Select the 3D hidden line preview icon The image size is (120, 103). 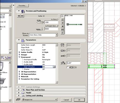(x=62, y=23)
